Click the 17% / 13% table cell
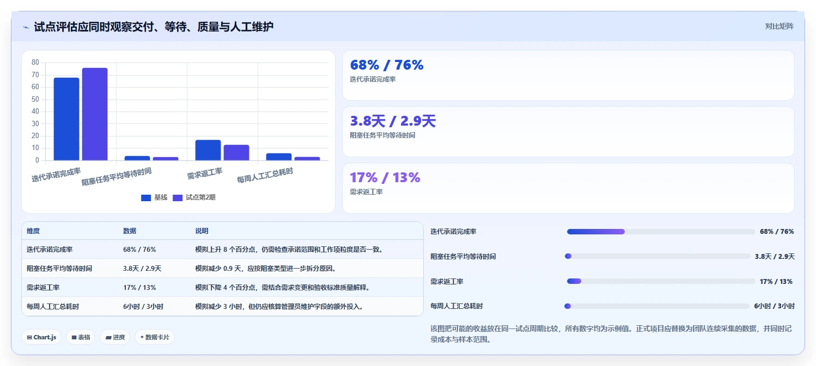Image resolution: width=816 pixels, height=366 pixels. (139, 288)
